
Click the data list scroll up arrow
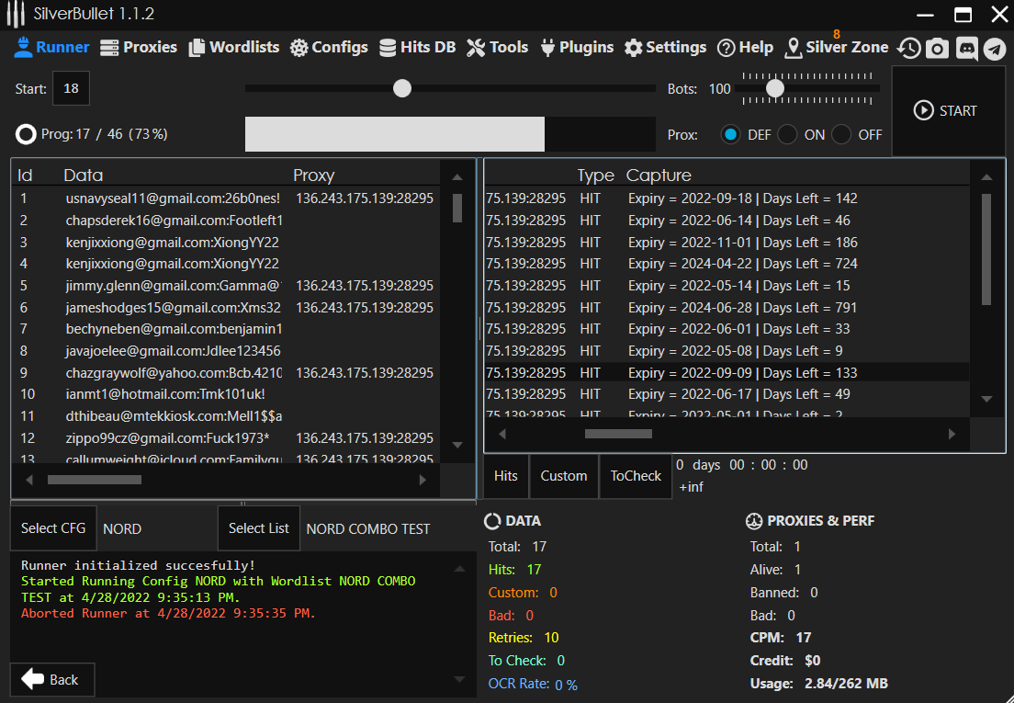click(x=457, y=177)
